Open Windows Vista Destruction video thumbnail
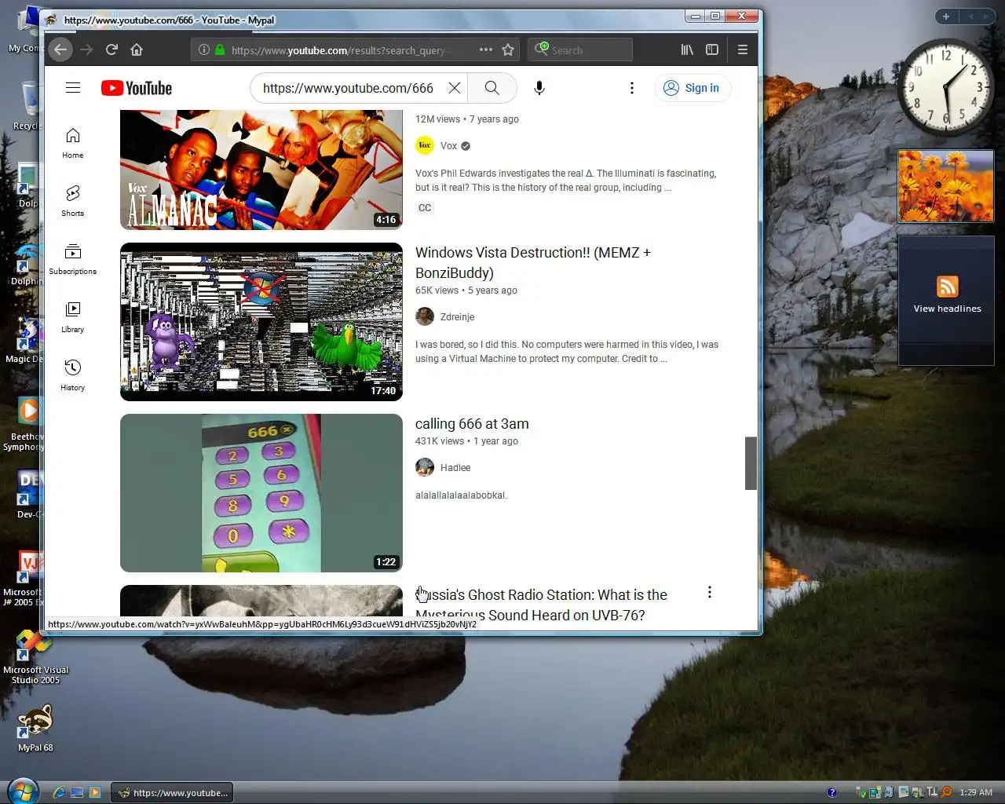Screen dimensions: 1005x804 point(261,322)
